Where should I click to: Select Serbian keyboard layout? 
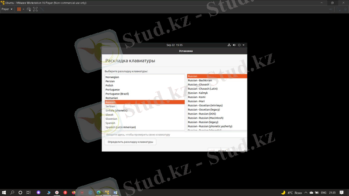coord(145,106)
